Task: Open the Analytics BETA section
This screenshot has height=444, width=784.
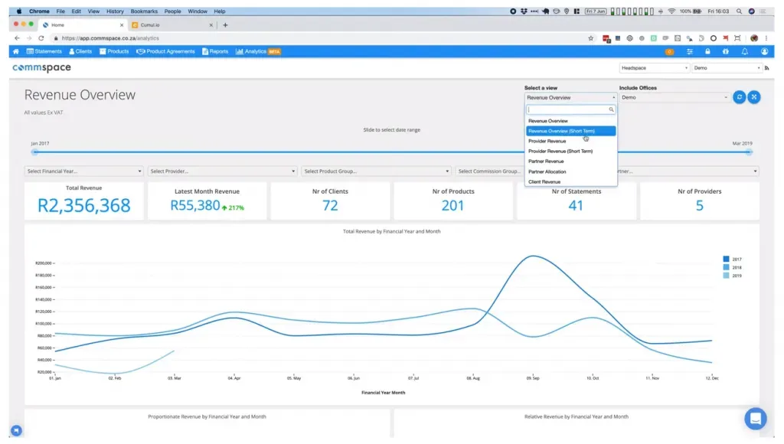Action: (258, 51)
